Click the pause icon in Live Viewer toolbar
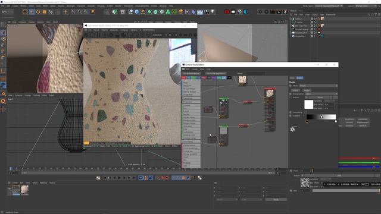The image size is (381, 214). 99,35
